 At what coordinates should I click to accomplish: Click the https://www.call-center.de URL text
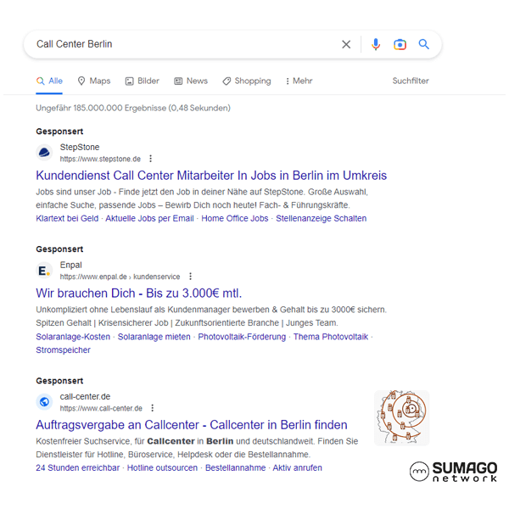[101, 408]
